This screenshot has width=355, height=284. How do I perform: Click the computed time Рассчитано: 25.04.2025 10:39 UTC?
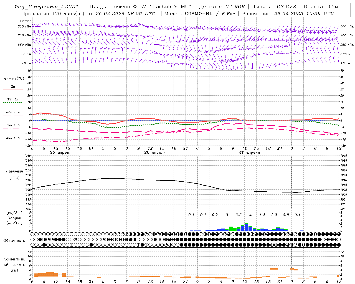pyautogui.click(x=288, y=14)
